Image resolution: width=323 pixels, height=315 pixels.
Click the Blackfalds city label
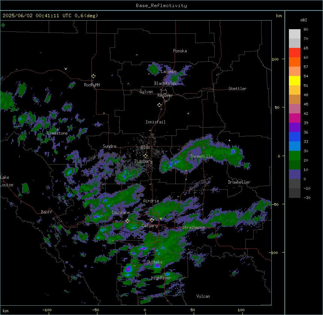pyautogui.click(x=165, y=83)
